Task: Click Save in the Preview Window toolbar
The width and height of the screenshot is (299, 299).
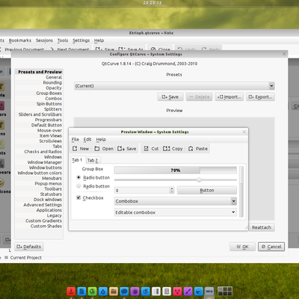Action: point(127,149)
